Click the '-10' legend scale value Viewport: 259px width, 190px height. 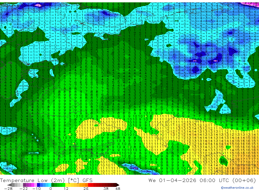point(37,189)
